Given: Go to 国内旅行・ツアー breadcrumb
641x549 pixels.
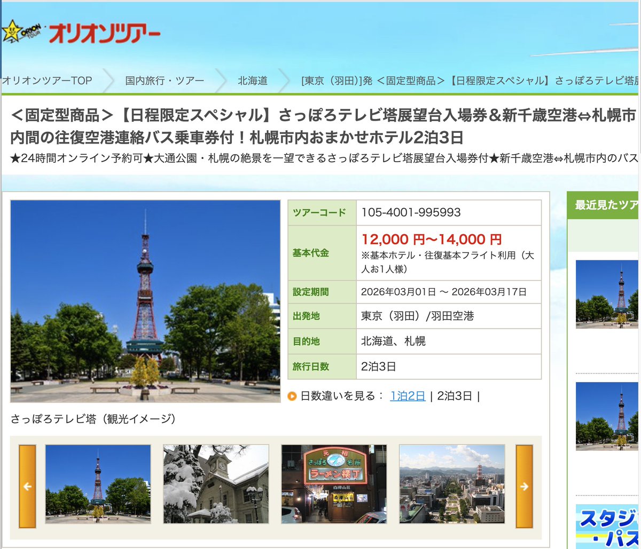Looking at the screenshot, I should point(165,81).
